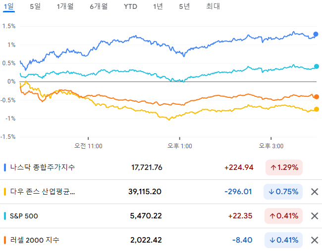
Task: Show the 1년 range chart
Action: click(x=158, y=6)
